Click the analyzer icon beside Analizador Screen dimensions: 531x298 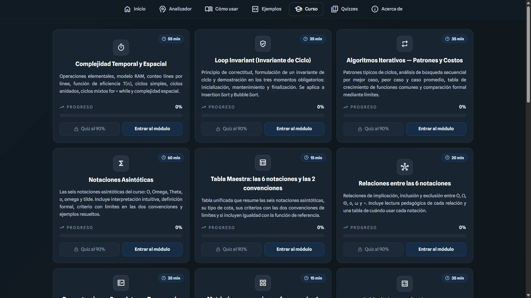[x=163, y=9]
